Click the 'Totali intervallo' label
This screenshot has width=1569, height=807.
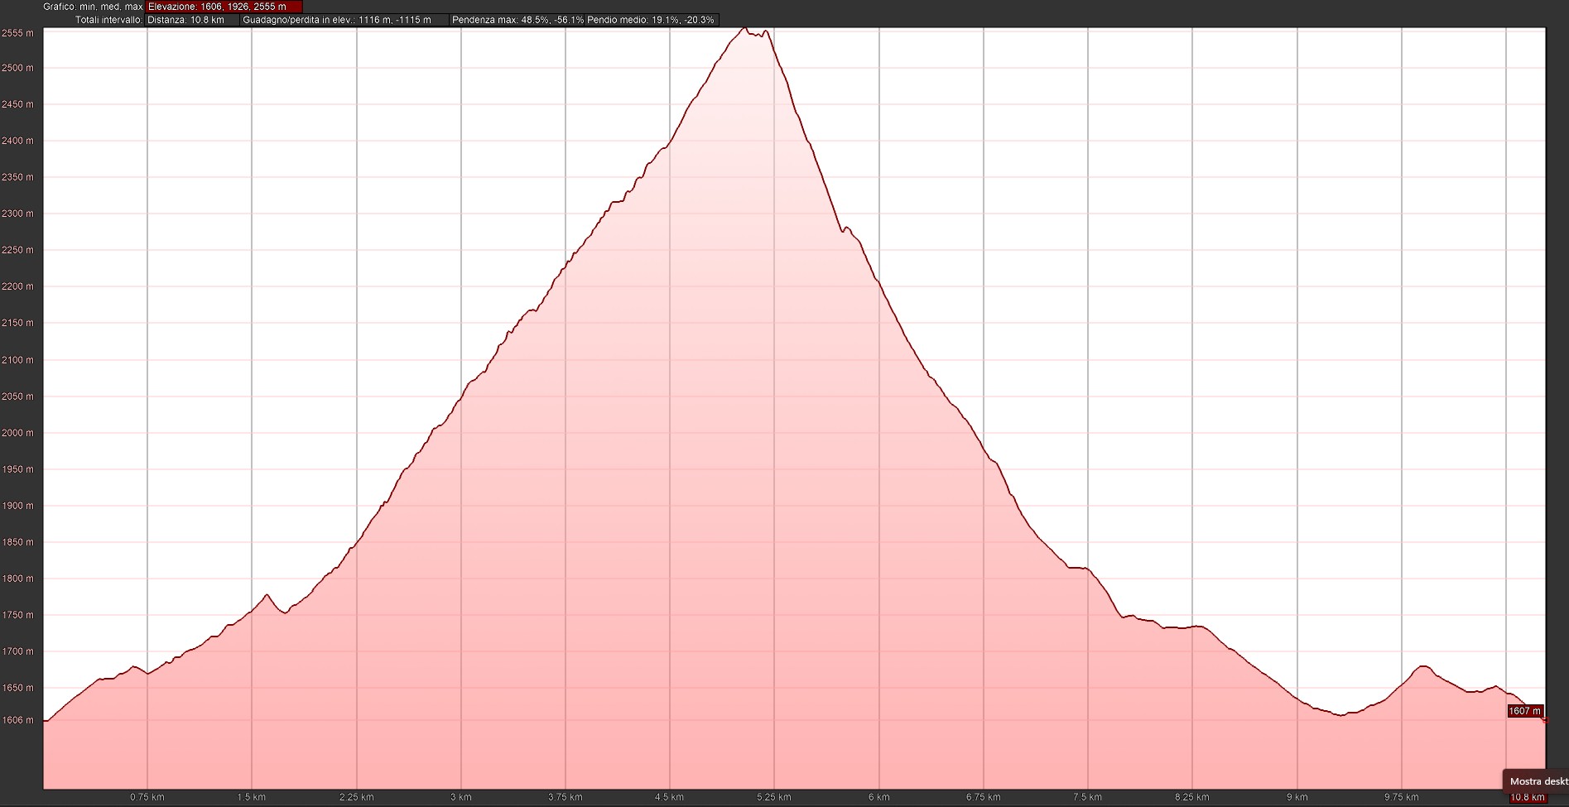click(108, 20)
